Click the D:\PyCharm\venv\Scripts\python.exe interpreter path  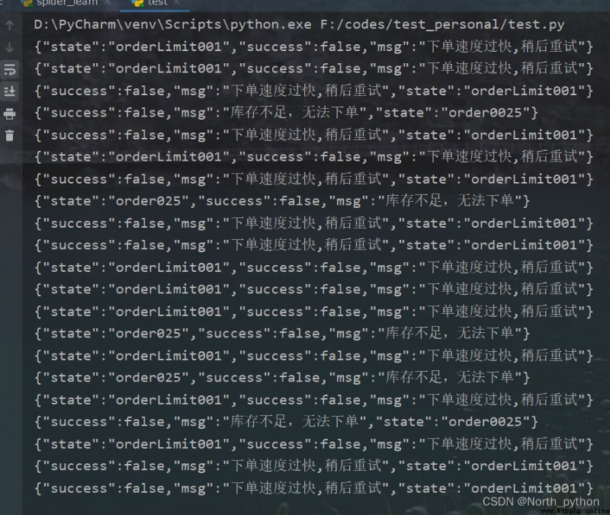(x=172, y=24)
